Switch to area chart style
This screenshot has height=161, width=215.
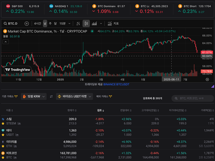coord(94,23)
